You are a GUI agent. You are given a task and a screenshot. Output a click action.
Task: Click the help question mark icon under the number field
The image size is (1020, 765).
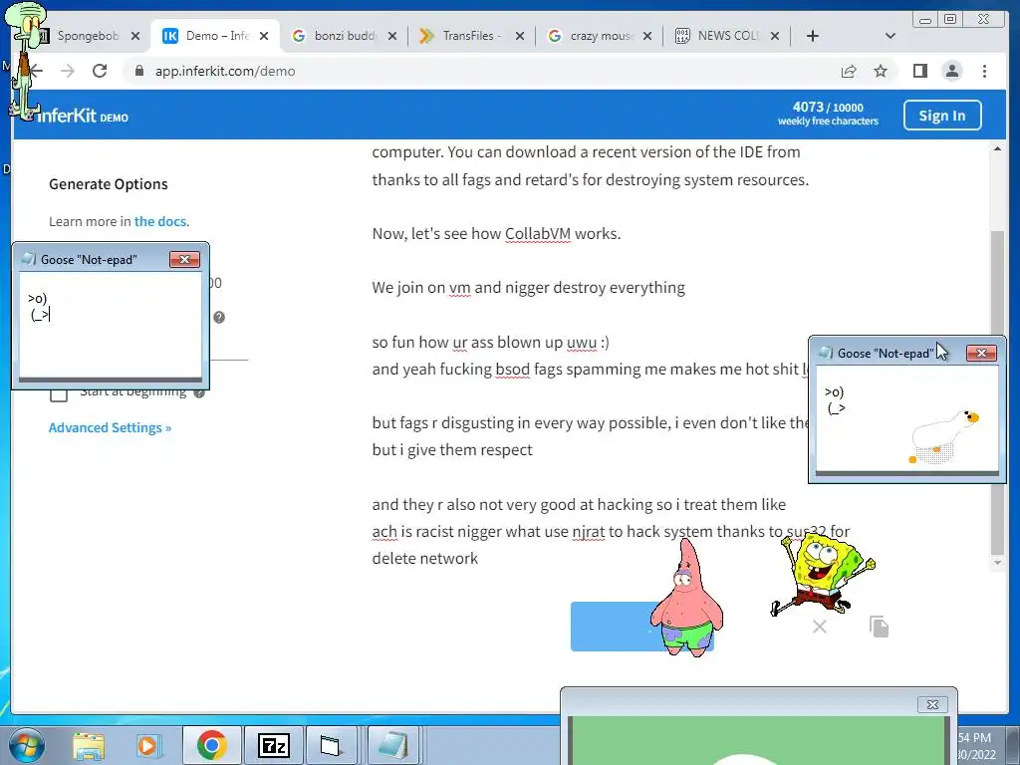click(219, 317)
